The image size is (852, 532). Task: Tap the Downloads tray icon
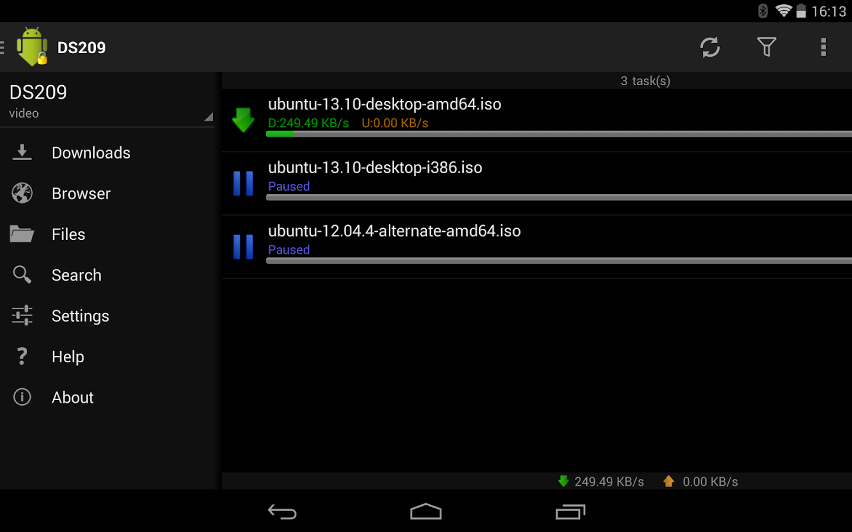[x=22, y=153]
